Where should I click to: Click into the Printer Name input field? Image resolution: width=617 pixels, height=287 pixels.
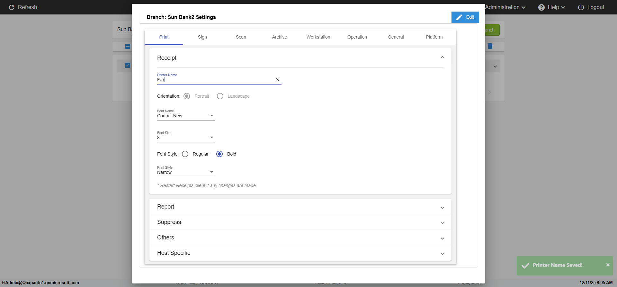point(215,80)
